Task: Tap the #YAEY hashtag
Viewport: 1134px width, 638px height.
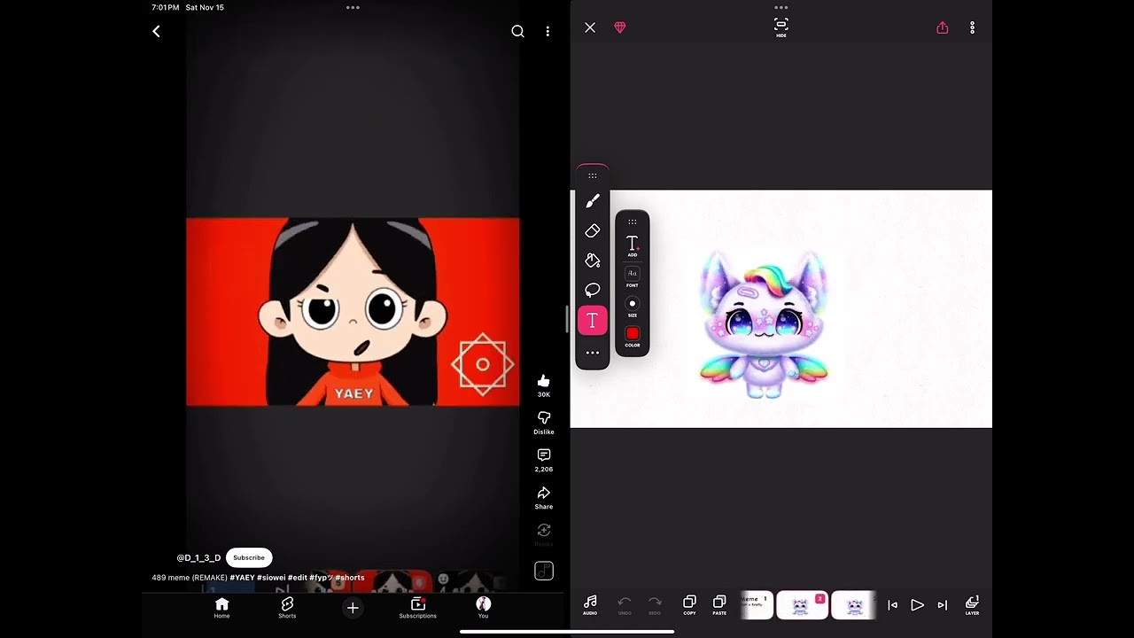Action: click(242, 578)
